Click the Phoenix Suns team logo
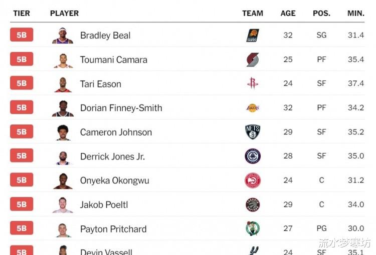 253,35
